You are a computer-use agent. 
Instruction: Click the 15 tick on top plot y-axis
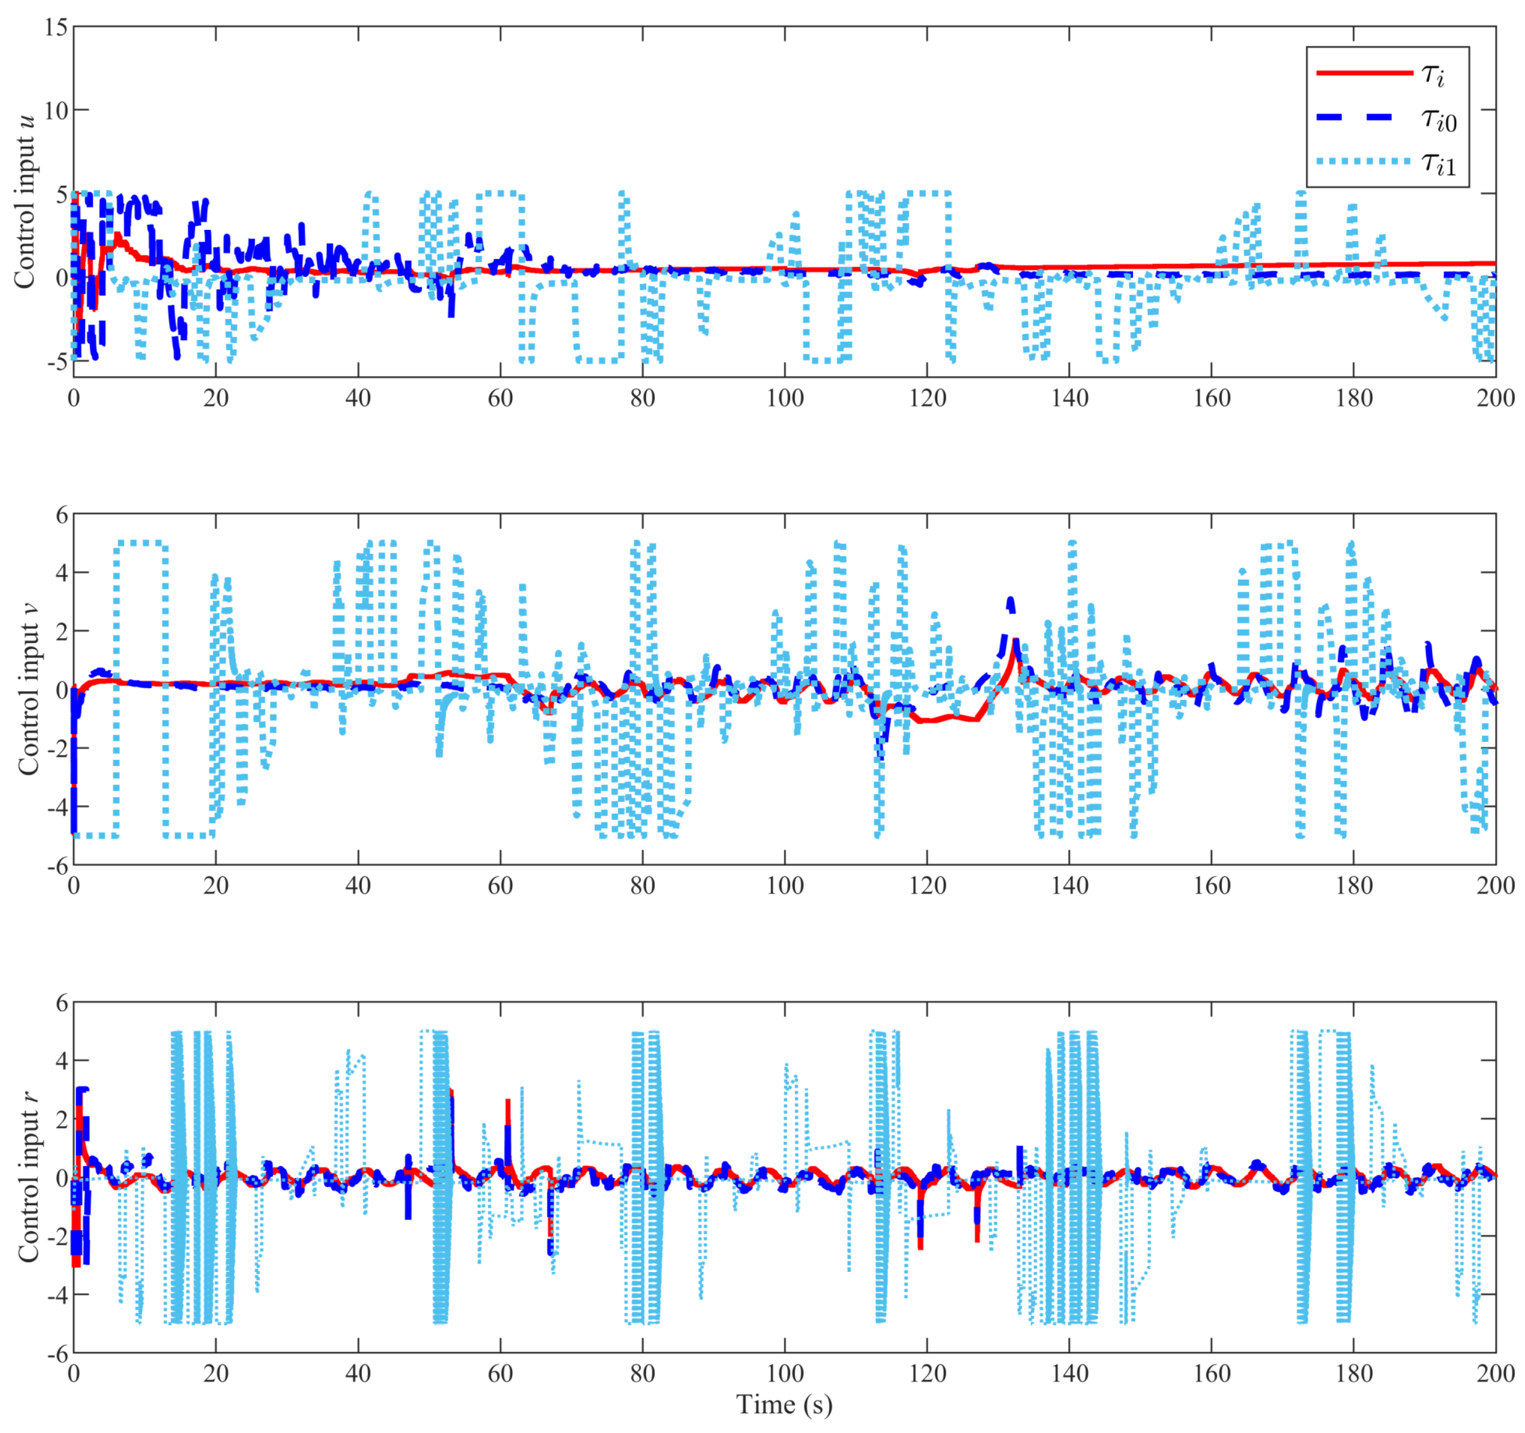click(x=56, y=28)
